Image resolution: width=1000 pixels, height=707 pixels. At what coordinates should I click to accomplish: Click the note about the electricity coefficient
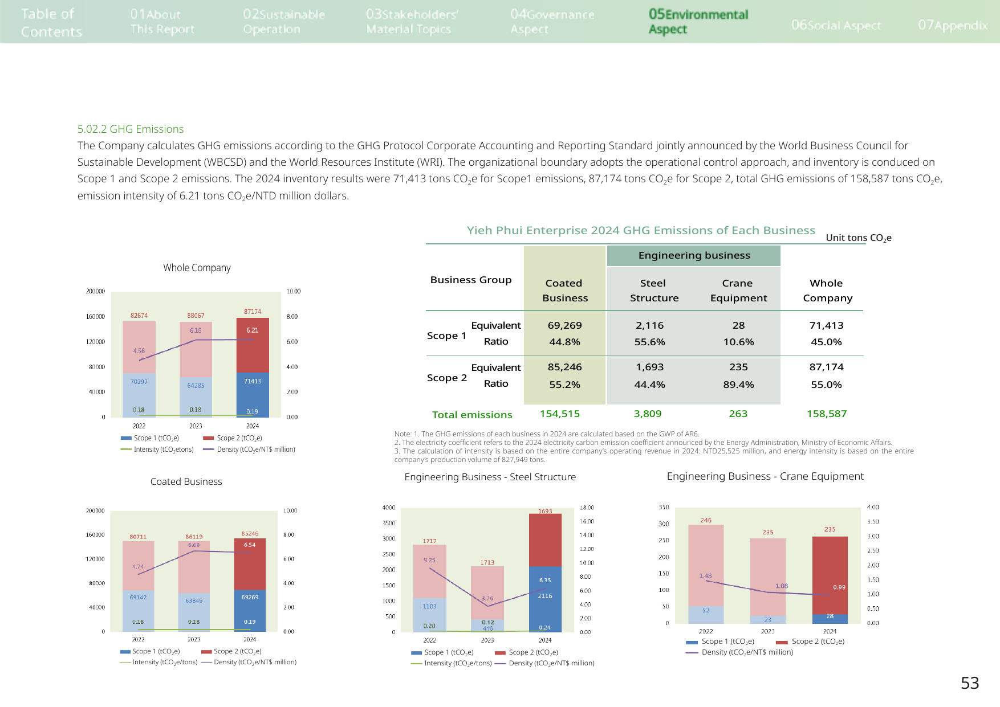click(643, 443)
